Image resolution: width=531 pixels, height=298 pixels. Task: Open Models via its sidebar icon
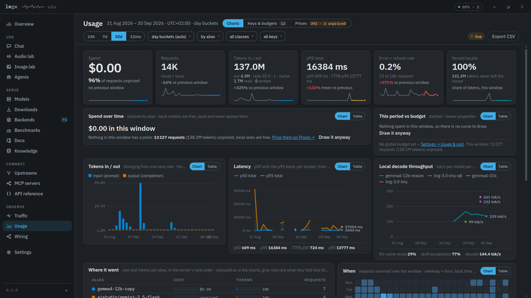[x=9, y=99]
